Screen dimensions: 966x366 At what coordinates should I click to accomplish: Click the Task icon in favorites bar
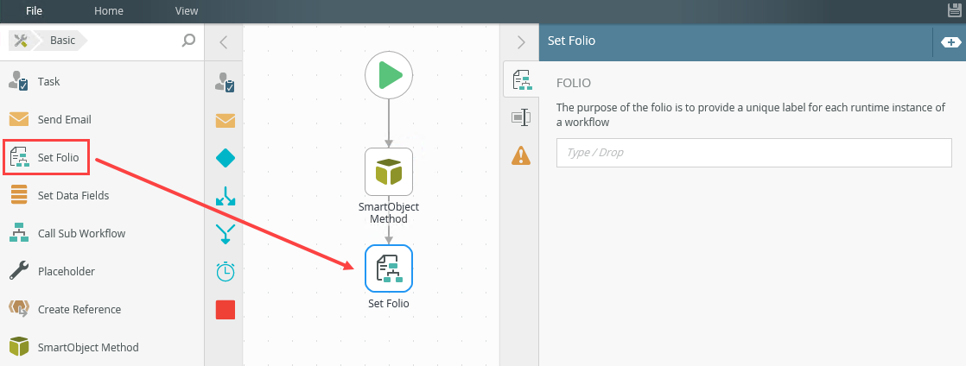click(225, 82)
